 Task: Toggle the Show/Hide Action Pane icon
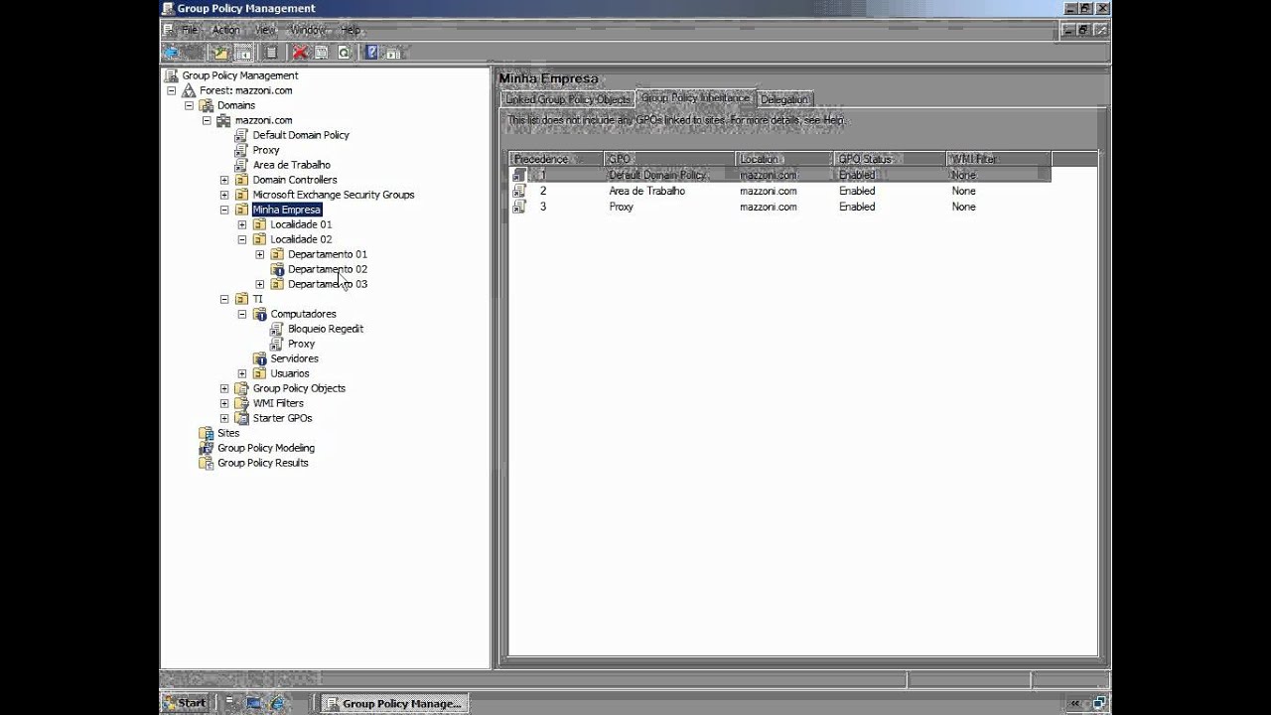(x=393, y=52)
